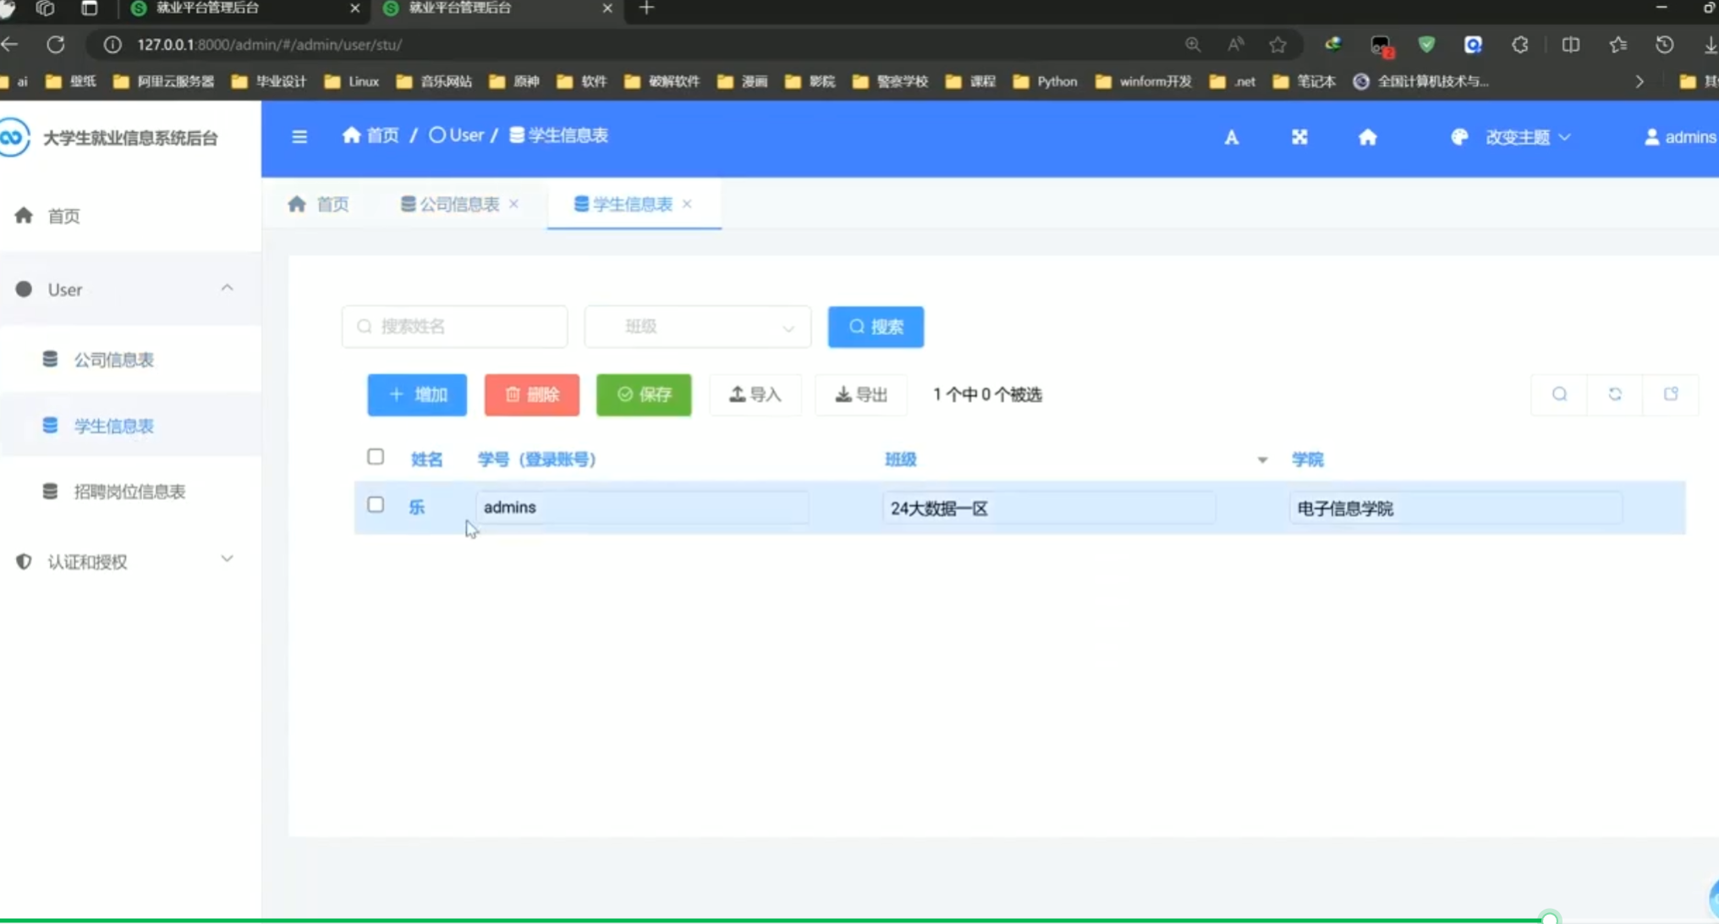Image resolution: width=1719 pixels, height=924 pixels.
Task: Click the font size A icon
Action: pos(1231,137)
